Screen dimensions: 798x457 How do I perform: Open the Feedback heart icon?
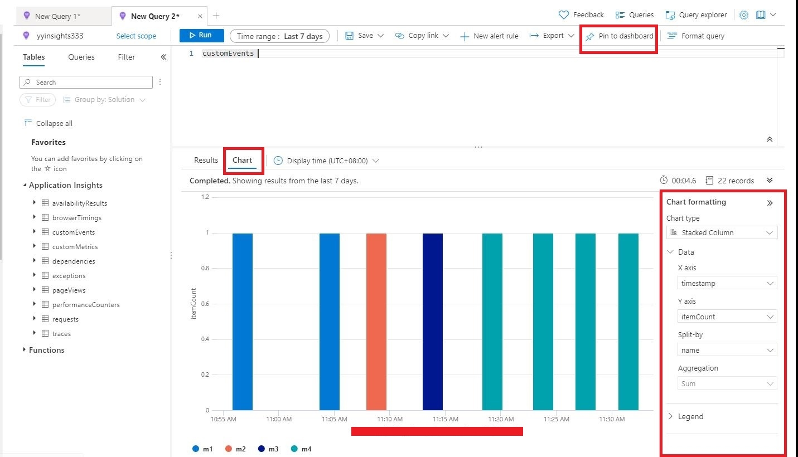tap(564, 15)
